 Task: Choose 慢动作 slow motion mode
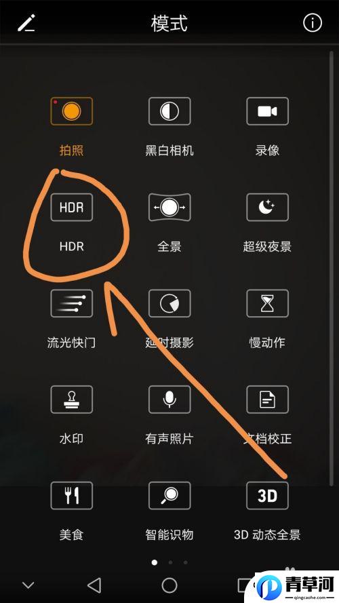pyautogui.click(x=267, y=303)
